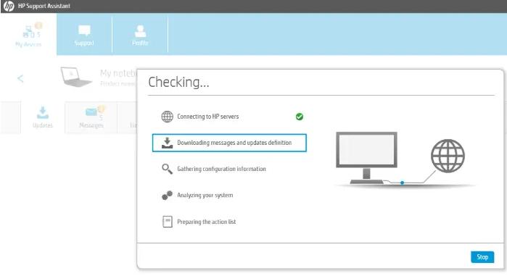Select 'Gathering configuration information' text
The height and width of the screenshot is (276, 507).
click(221, 169)
